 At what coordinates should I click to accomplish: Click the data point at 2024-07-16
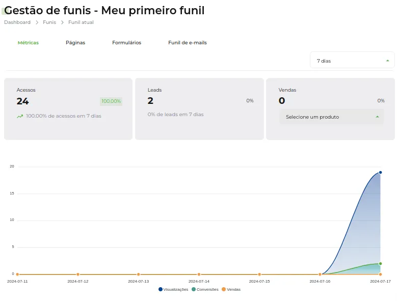click(320, 274)
